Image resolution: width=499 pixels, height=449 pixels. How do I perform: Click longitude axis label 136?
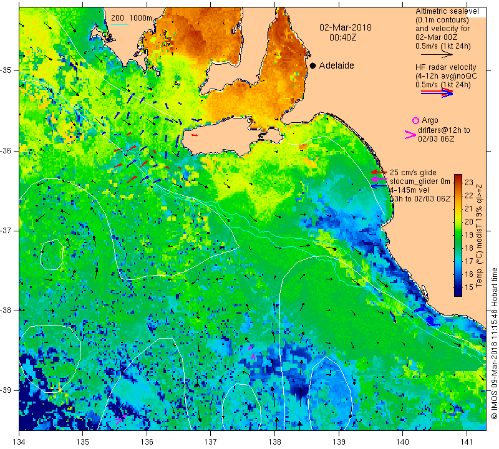147,442
